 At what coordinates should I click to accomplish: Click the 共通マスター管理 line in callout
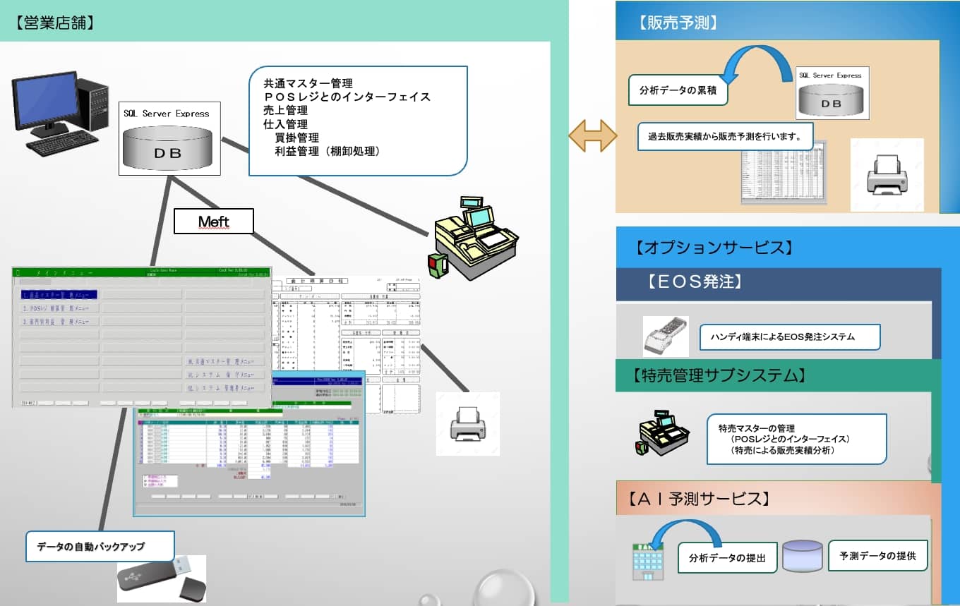click(308, 83)
